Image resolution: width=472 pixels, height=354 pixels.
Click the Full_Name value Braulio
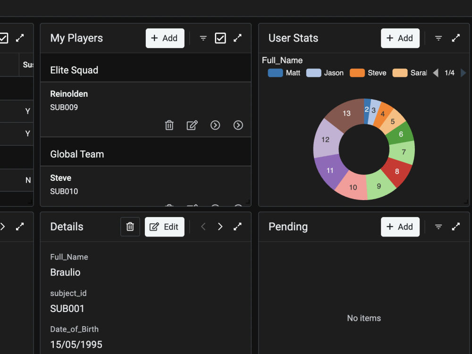tap(65, 272)
